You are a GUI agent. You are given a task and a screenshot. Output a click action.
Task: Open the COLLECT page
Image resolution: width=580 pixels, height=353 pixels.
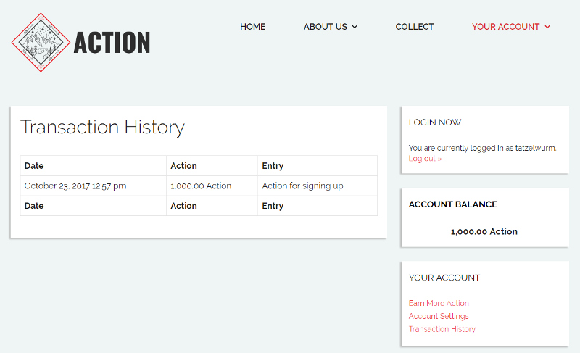pyautogui.click(x=414, y=27)
